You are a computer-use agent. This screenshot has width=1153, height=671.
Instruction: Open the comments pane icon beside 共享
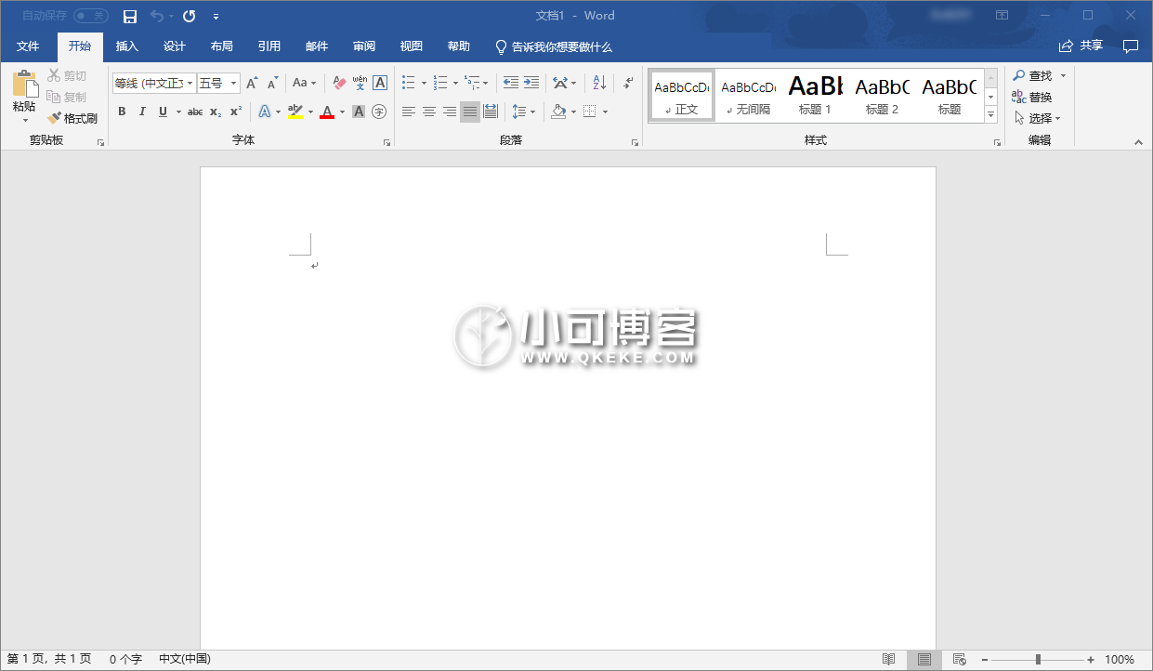click(1131, 46)
